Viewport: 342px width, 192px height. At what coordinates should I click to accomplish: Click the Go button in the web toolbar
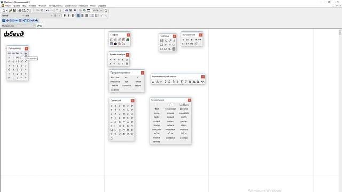coord(40,26)
